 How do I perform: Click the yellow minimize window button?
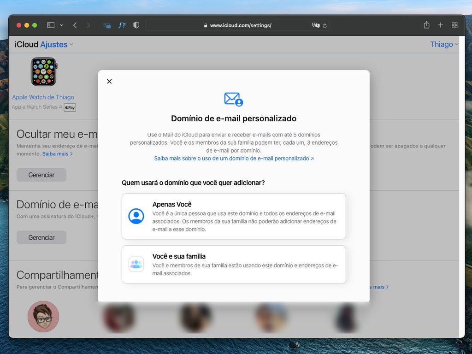pos(27,25)
